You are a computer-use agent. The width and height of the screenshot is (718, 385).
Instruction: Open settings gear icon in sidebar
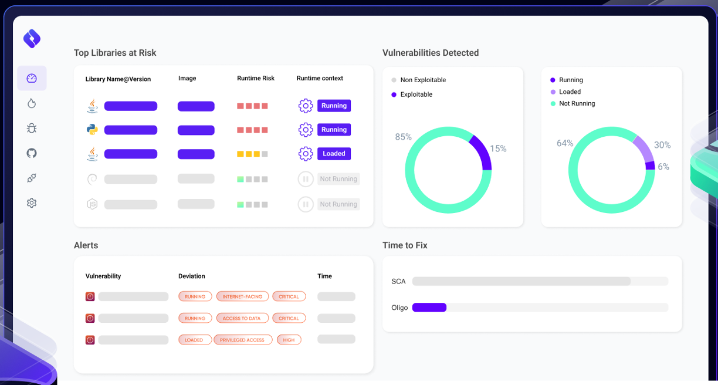click(x=32, y=203)
